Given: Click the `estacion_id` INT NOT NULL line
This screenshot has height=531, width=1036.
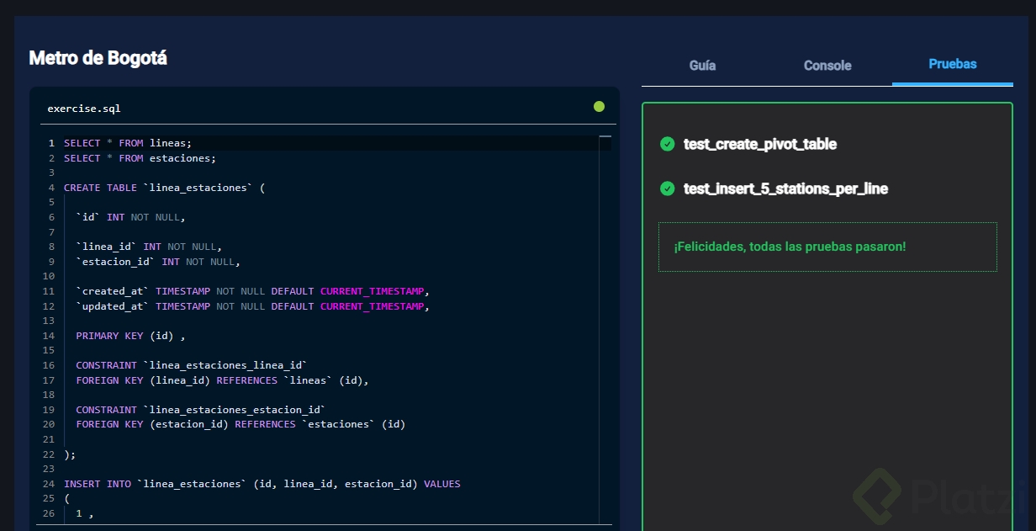Looking at the screenshot, I should (158, 262).
